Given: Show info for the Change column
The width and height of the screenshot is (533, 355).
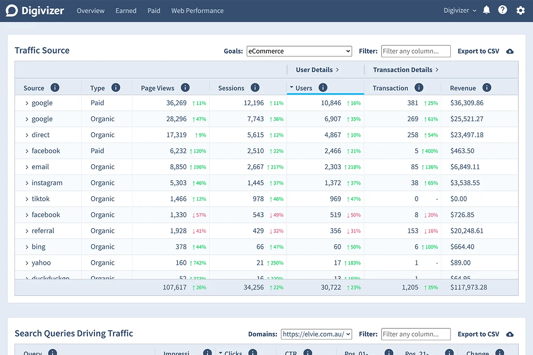Looking at the screenshot, I should pyautogui.click(x=500, y=352).
